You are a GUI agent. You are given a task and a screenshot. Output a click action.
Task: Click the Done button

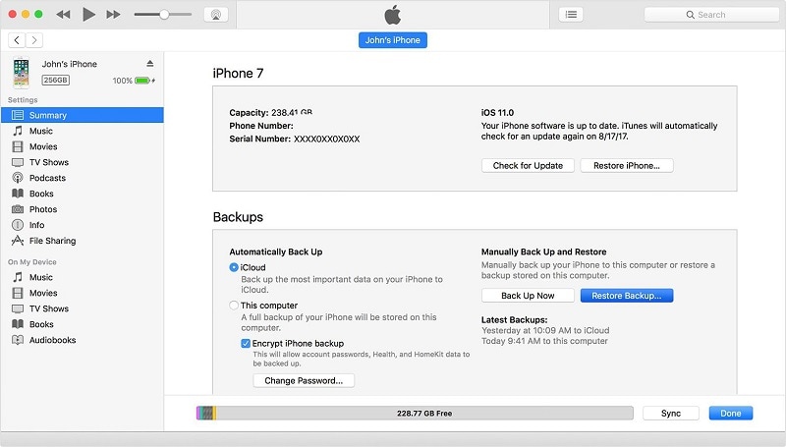tap(731, 413)
